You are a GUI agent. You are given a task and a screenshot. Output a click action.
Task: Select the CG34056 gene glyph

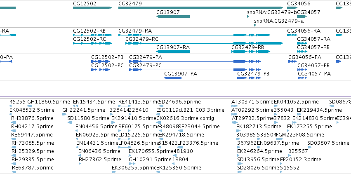tap(292, 8)
